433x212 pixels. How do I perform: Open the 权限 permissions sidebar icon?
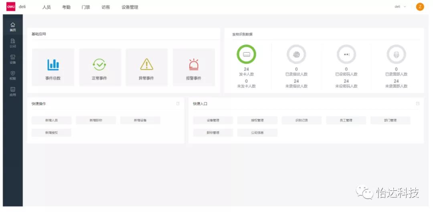[x=13, y=75]
